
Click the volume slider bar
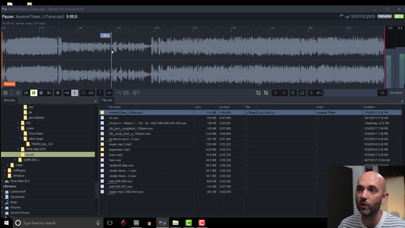pos(350,93)
